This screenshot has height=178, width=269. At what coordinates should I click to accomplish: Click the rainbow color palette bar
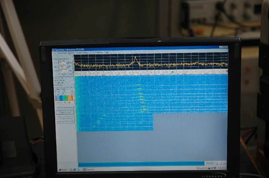pos(64,98)
